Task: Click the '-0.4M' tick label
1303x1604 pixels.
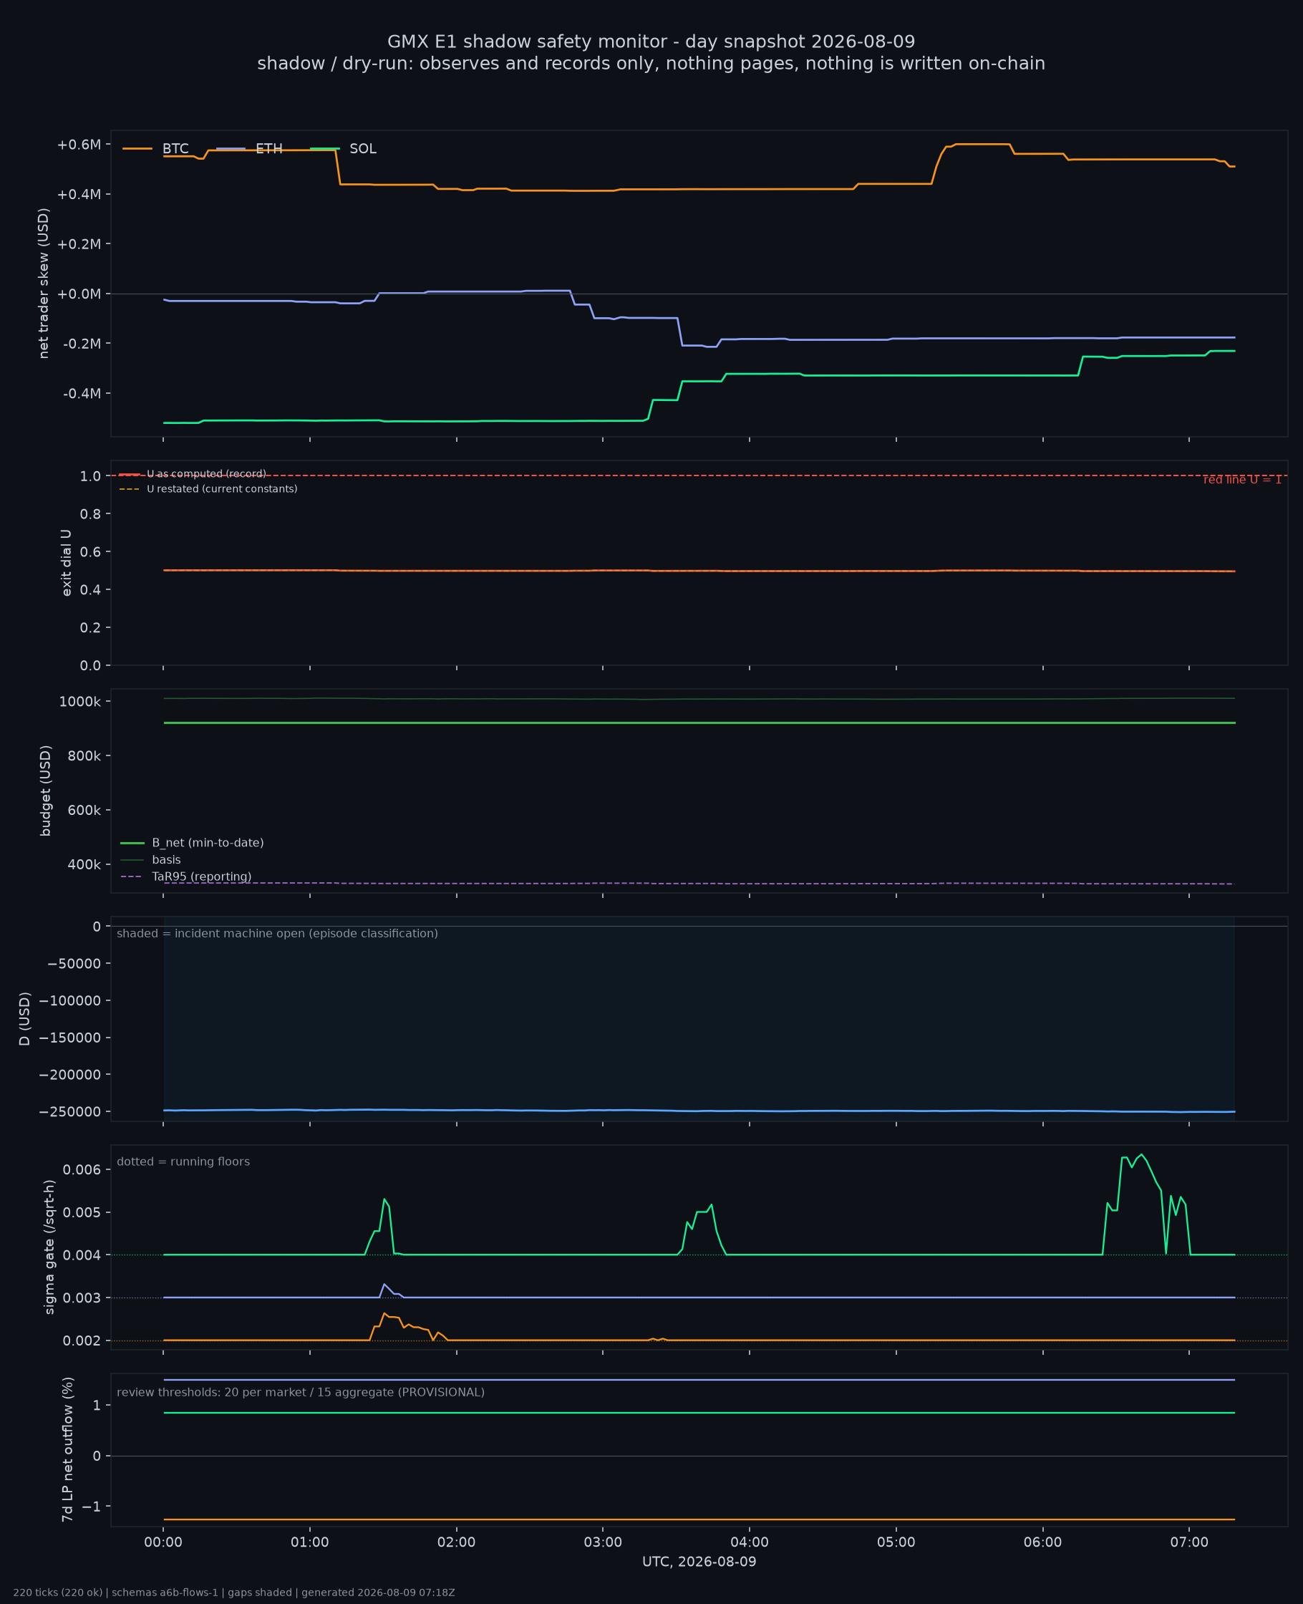Action: pos(82,393)
